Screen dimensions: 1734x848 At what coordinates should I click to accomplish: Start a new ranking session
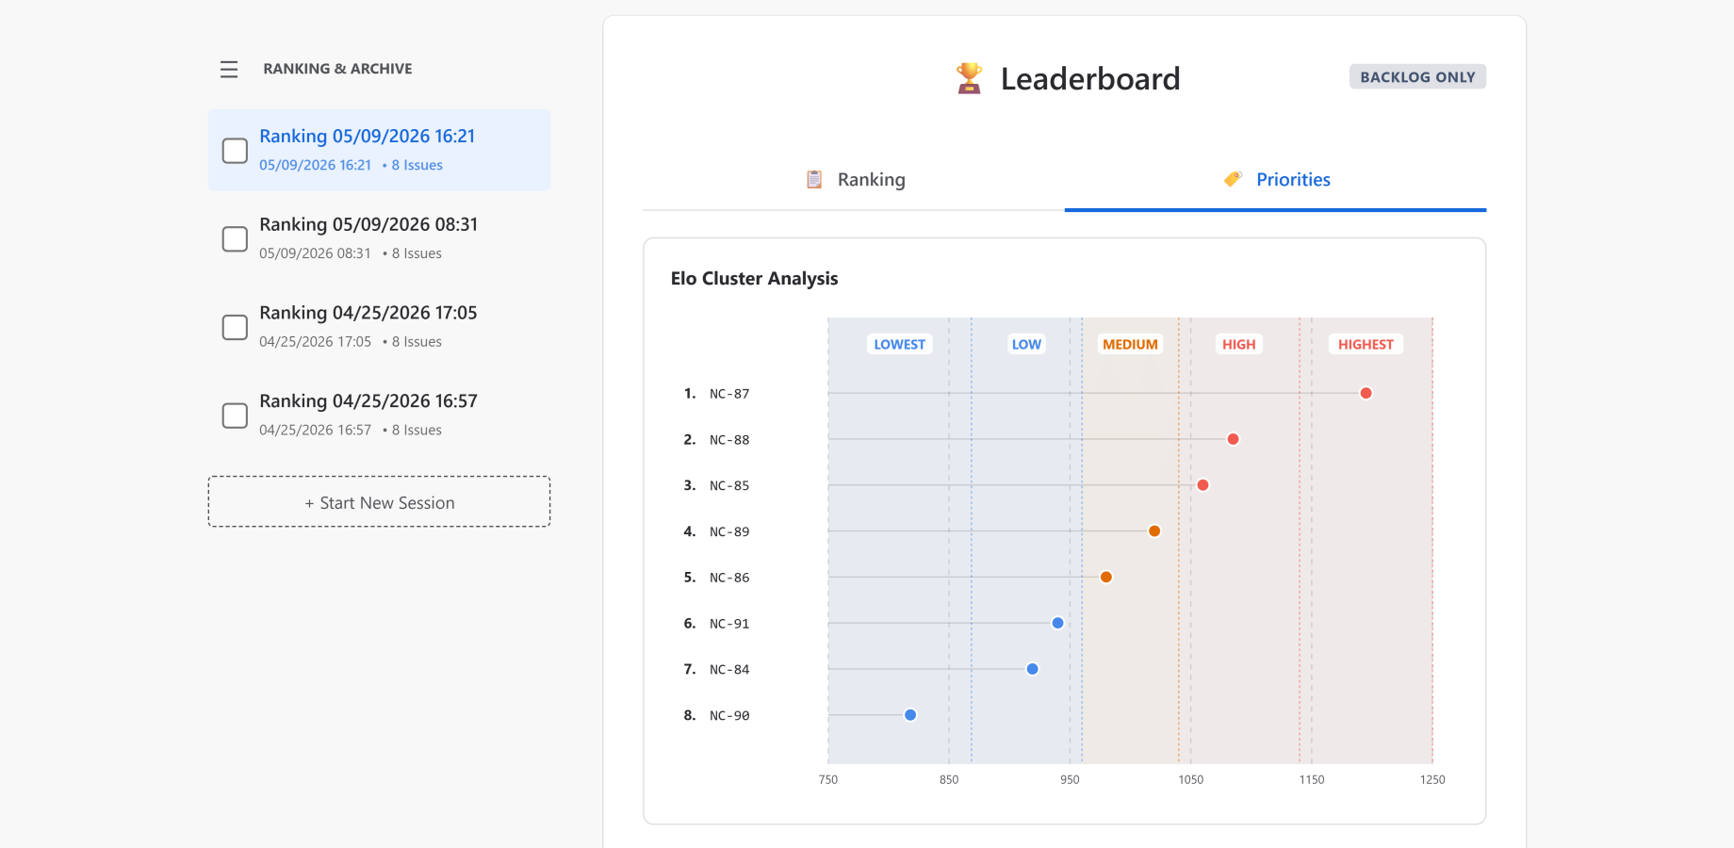click(x=379, y=502)
